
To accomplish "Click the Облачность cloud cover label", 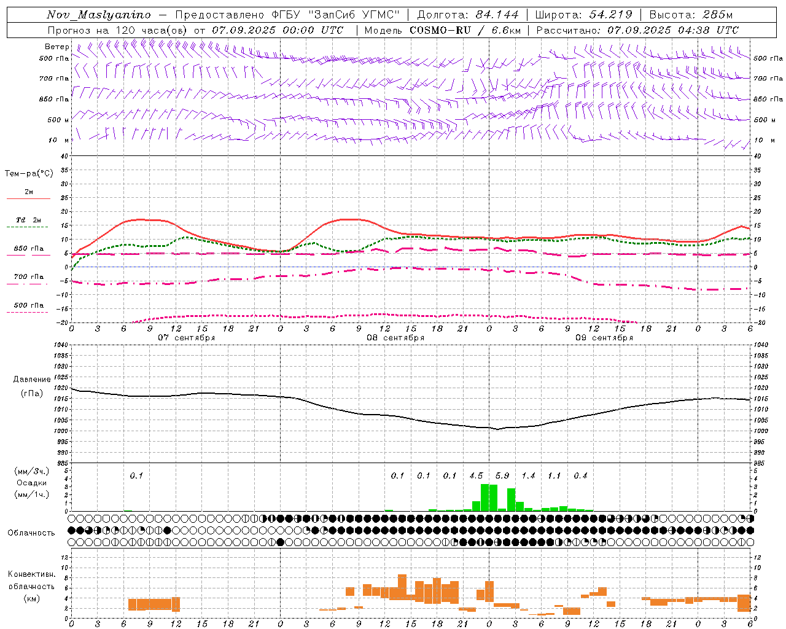I will [x=31, y=533].
